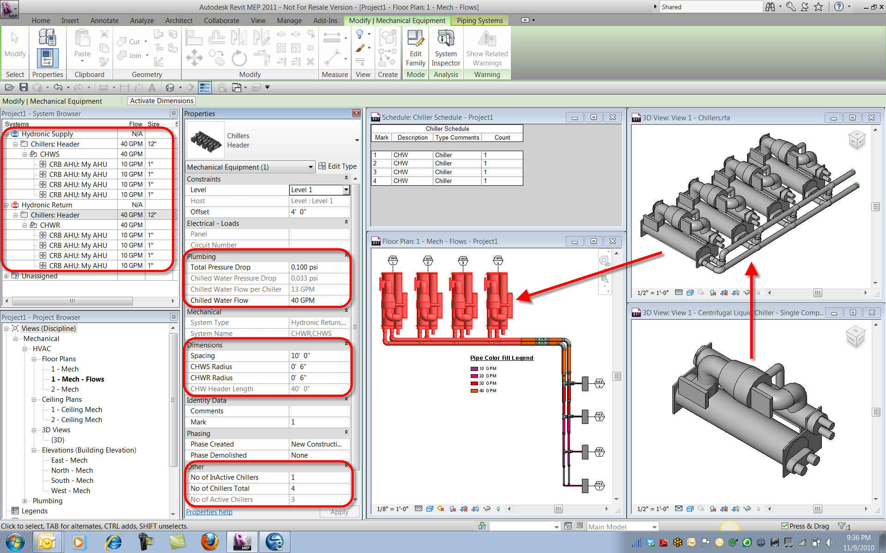
Task: Select the Rotate tool in the Modify panel
Action: (239, 57)
